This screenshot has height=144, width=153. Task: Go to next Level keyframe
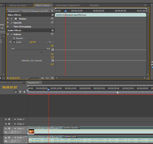[53, 42]
